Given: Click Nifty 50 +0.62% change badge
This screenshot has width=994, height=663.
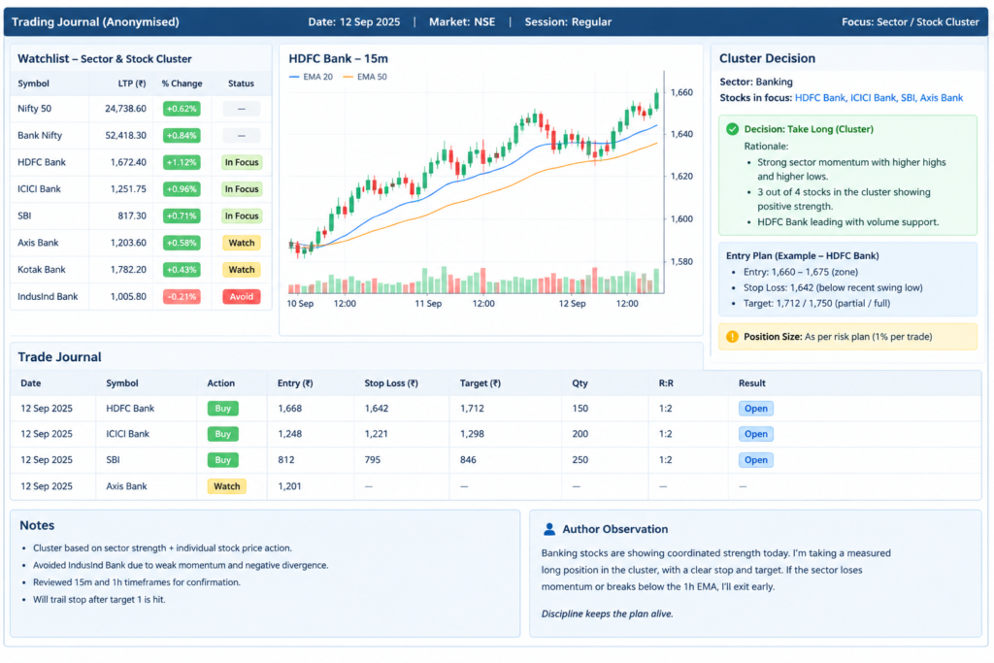Looking at the screenshot, I should [x=182, y=109].
